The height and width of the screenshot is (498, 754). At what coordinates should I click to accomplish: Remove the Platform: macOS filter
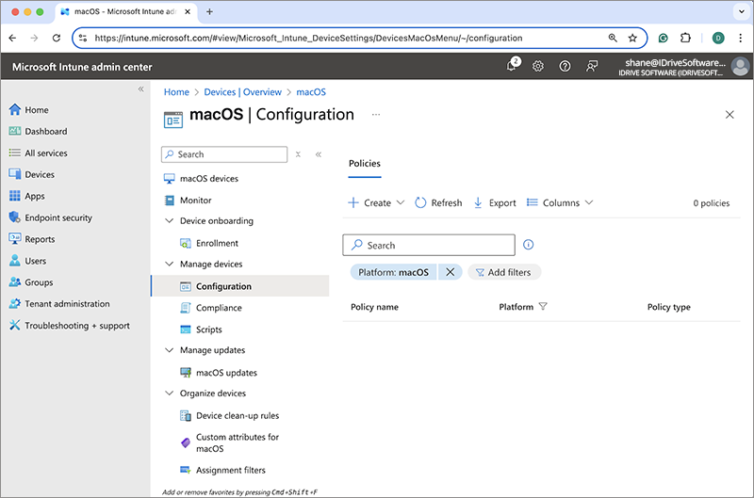(x=450, y=272)
